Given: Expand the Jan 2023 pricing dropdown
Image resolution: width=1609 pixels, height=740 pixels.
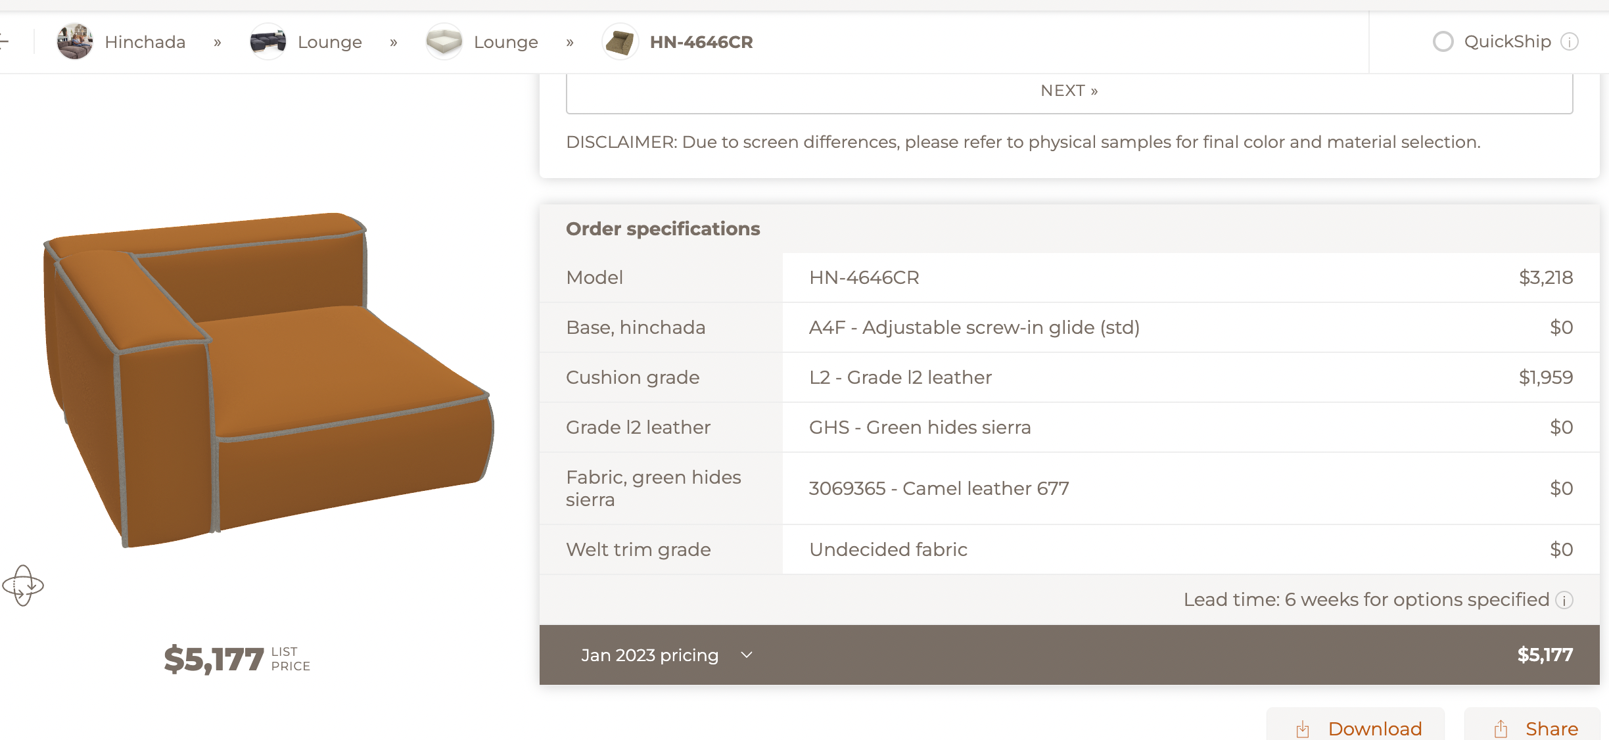Looking at the screenshot, I should pyautogui.click(x=666, y=655).
